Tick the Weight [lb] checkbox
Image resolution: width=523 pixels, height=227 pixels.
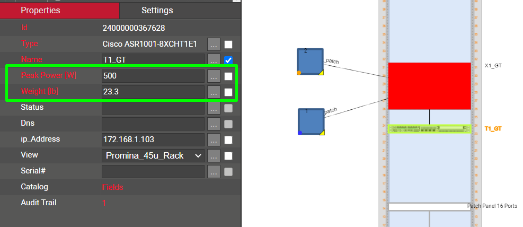point(228,92)
